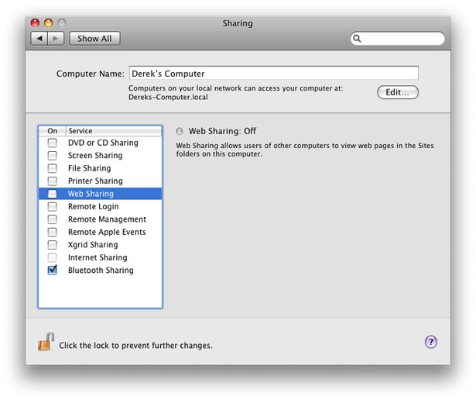Select the highlighted Web Sharing label
Screen dimensions: 476x400
[91, 194]
